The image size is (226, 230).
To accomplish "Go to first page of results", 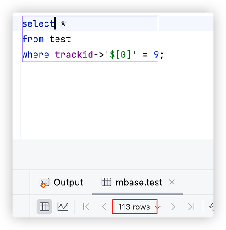I will pyautogui.click(x=86, y=207).
